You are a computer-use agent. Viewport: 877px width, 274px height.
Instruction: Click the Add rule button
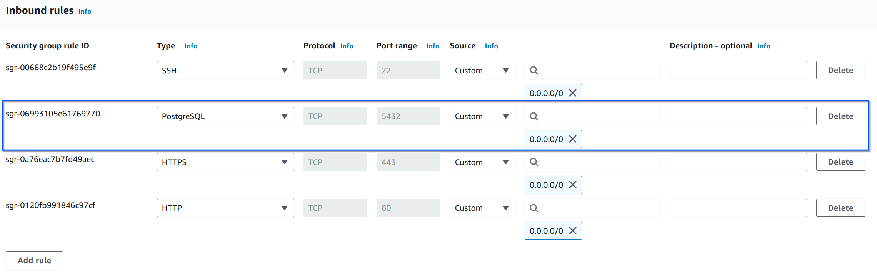34,261
